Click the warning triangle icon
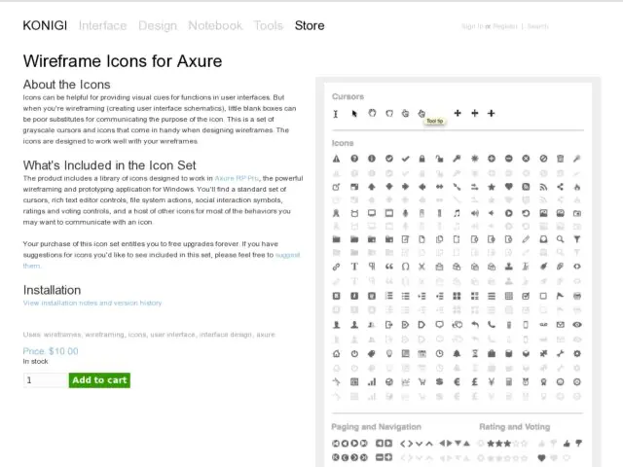Image resolution: width=623 pixels, height=467 pixels. [337, 159]
